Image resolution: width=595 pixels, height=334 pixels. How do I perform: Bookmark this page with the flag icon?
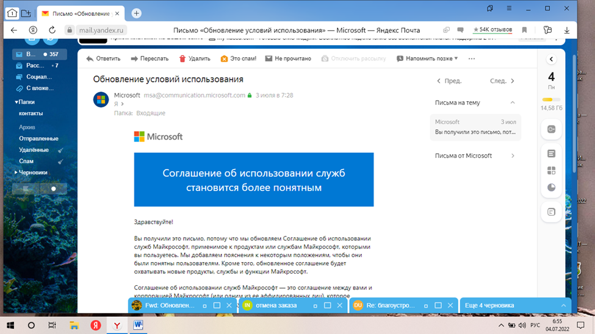pyautogui.click(x=524, y=30)
